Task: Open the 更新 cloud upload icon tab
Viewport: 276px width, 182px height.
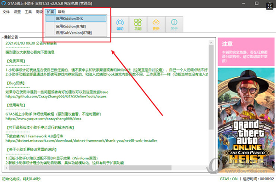Action: pos(156,24)
